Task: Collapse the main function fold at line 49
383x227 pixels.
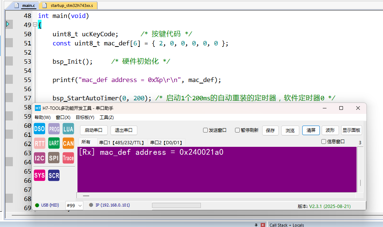Action: point(35,25)
